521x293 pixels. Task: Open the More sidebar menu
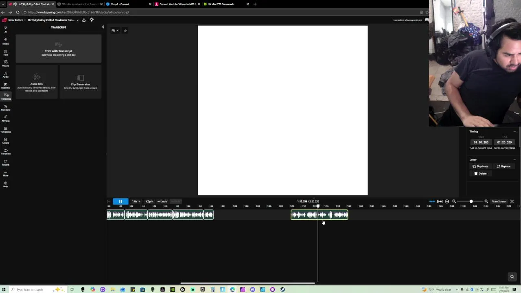coord(5,173)
